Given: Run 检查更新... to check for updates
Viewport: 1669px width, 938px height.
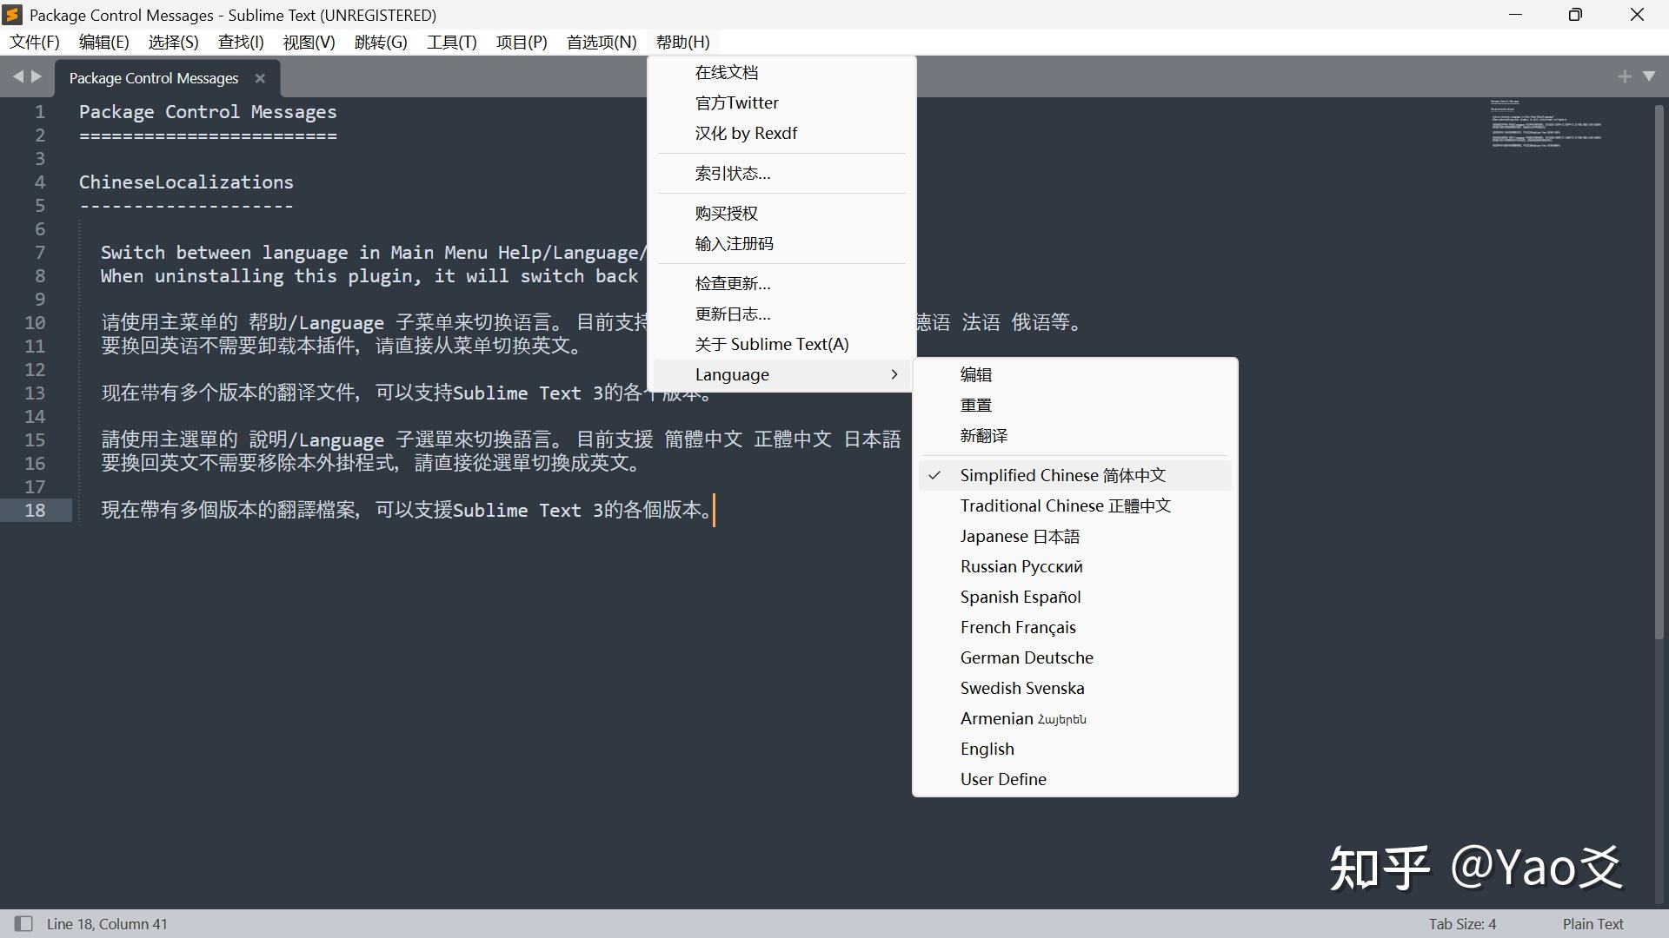Looking at the screenshot, I should click(x=731, y=283).
